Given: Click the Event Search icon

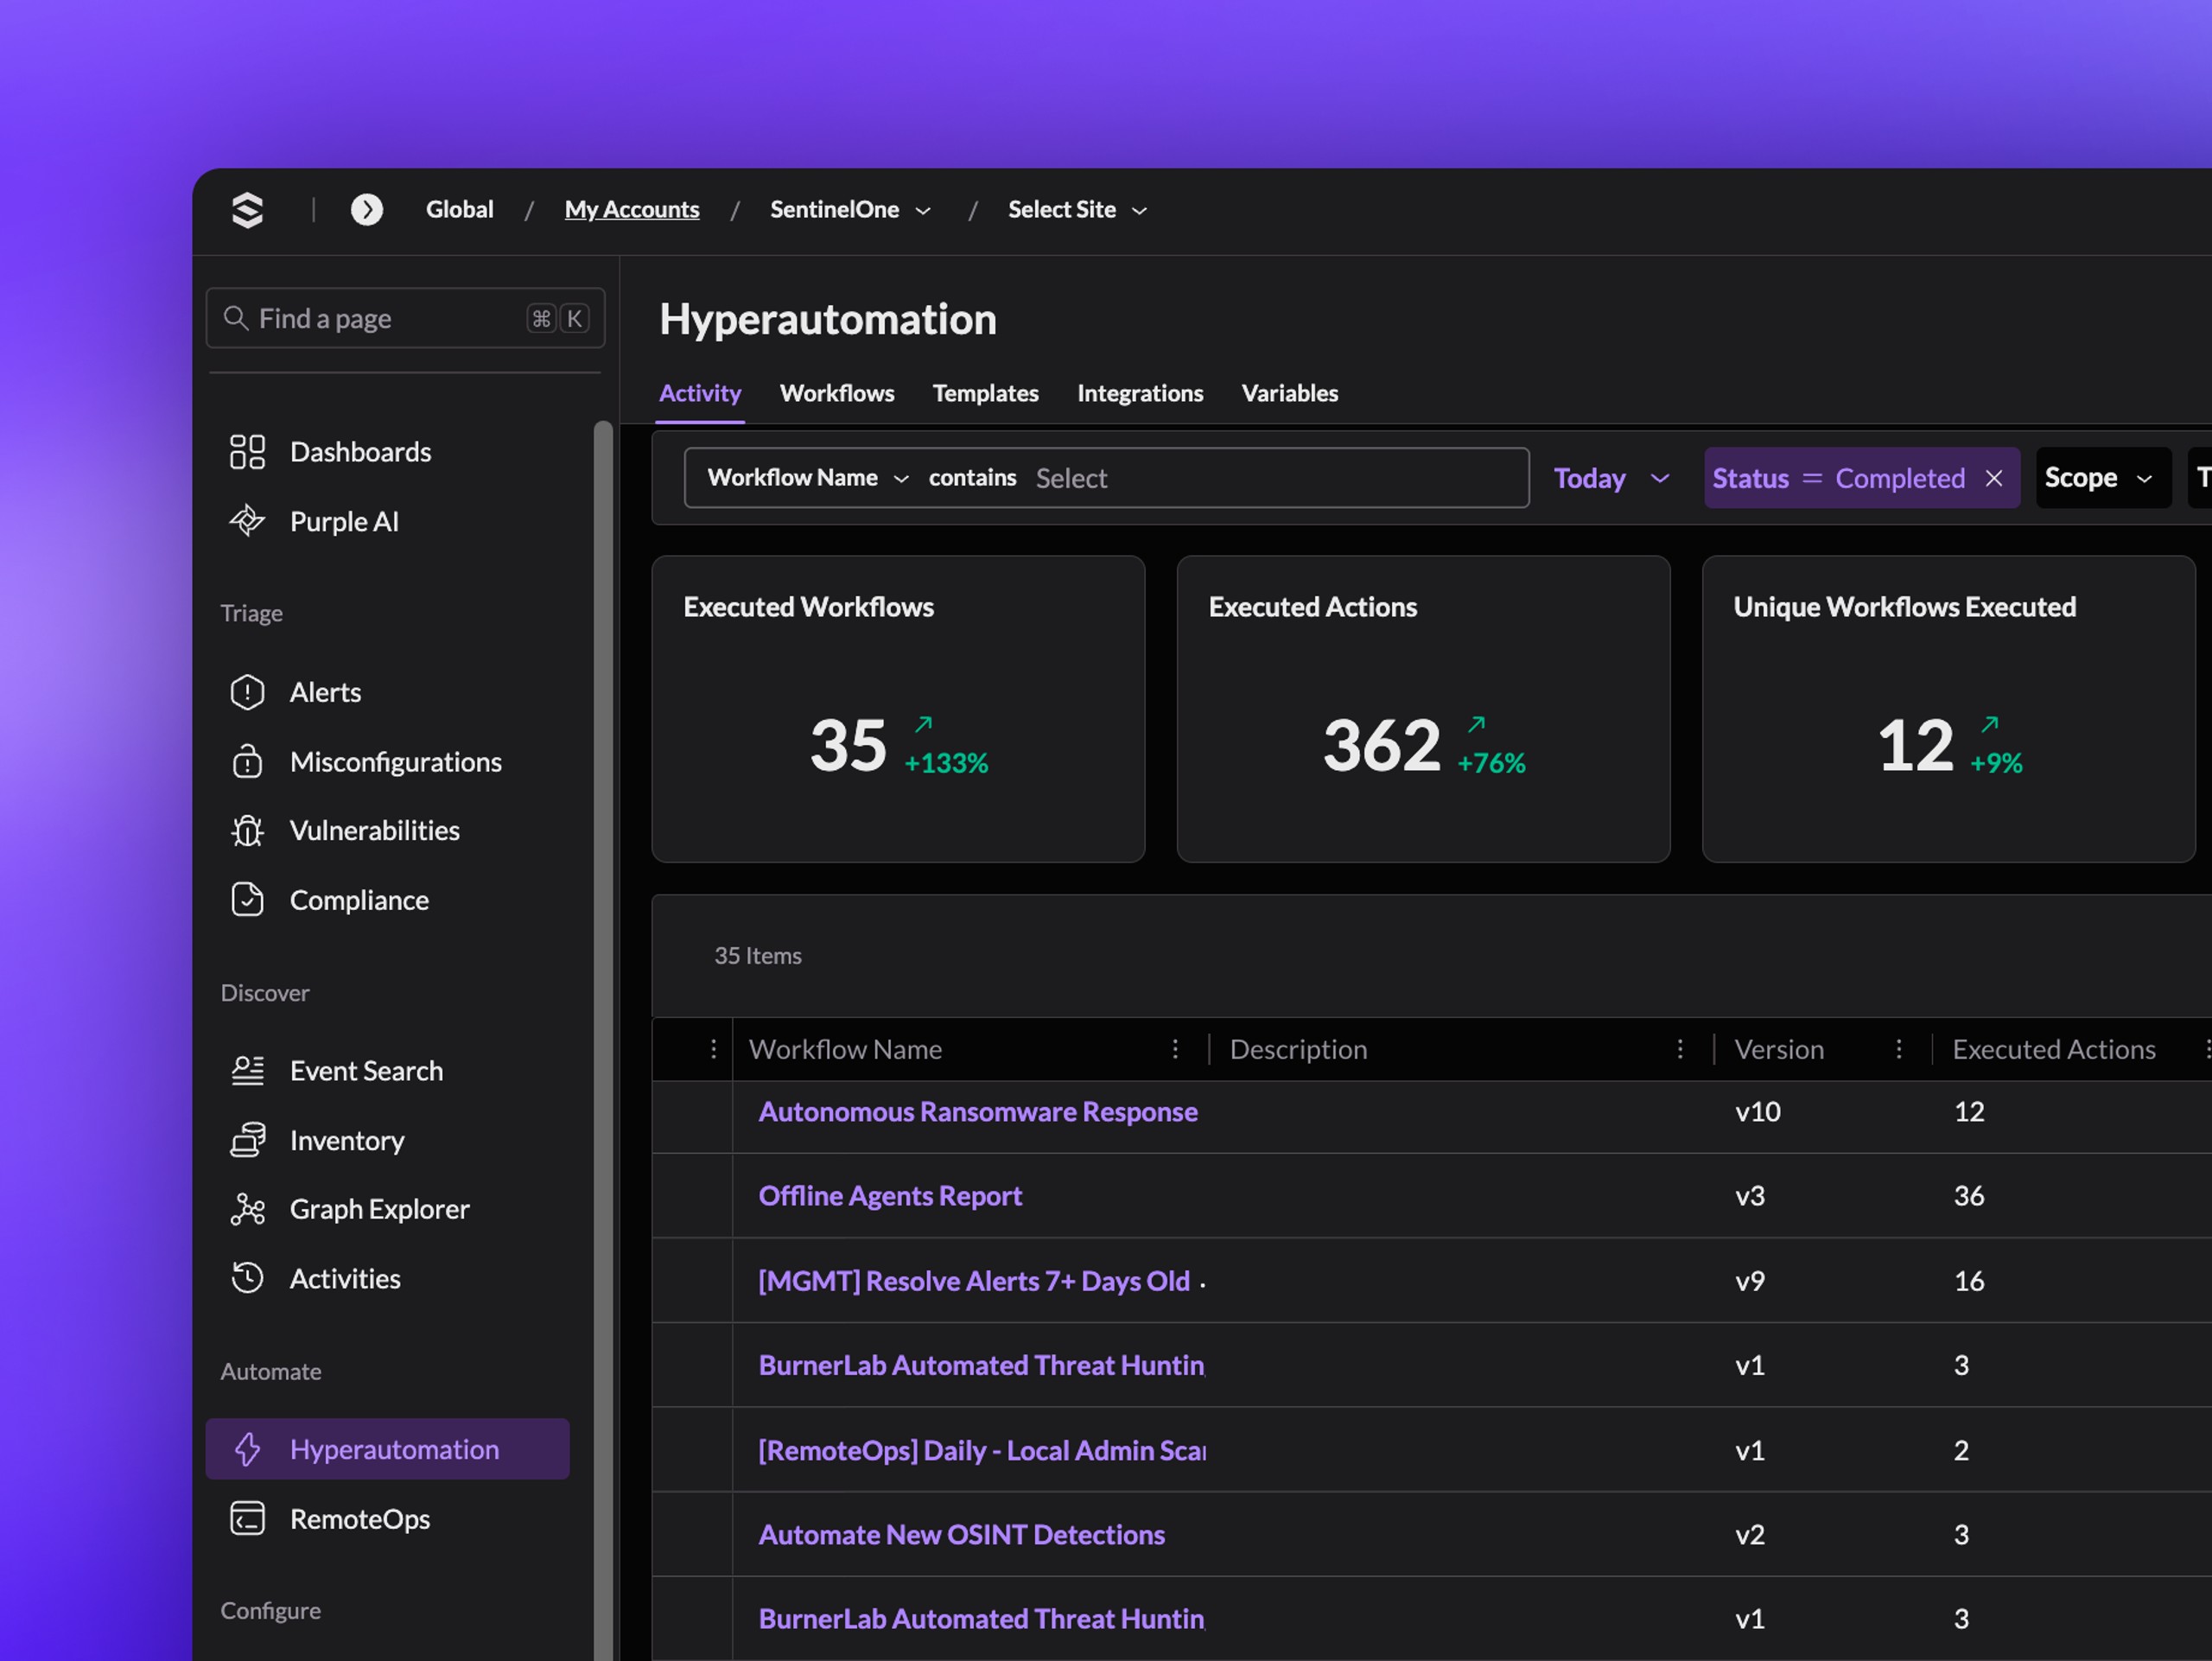Looking at the screenshot, I should [x=247, y=1071].
